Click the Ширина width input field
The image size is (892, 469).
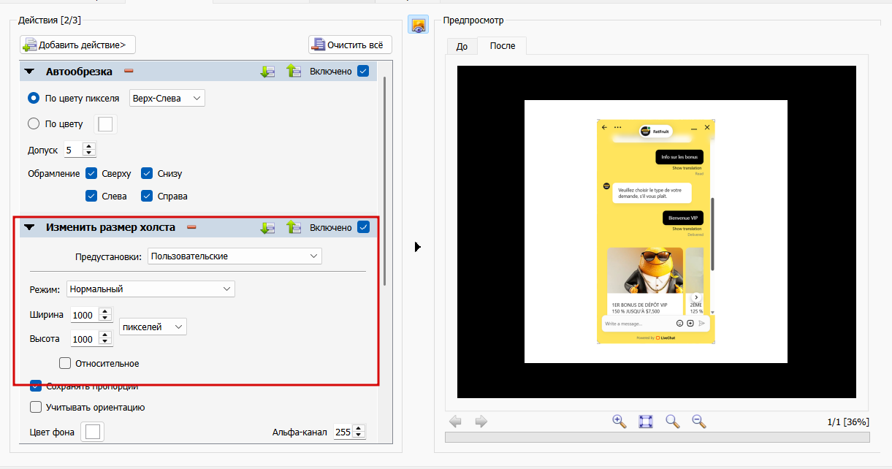point(84,315)
